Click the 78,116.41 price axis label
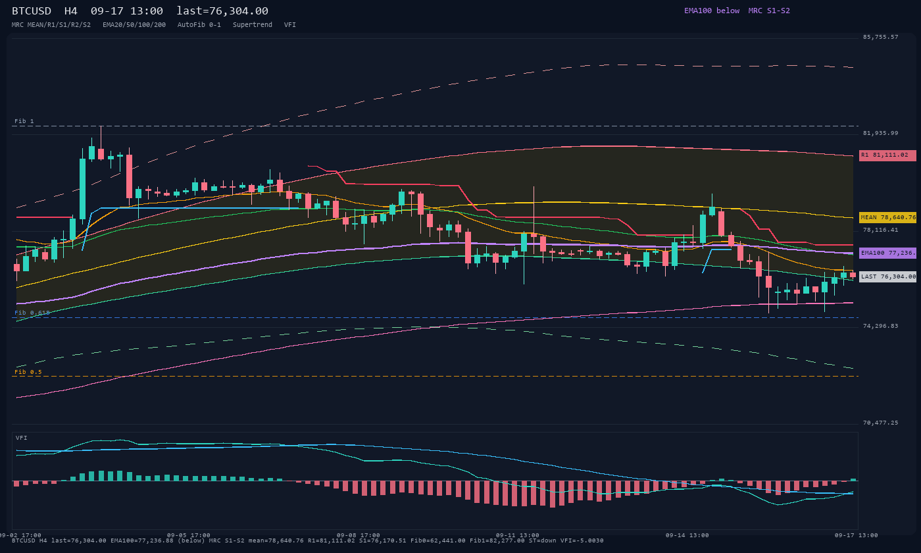This screenshot has height=553, width=921. 881,230
